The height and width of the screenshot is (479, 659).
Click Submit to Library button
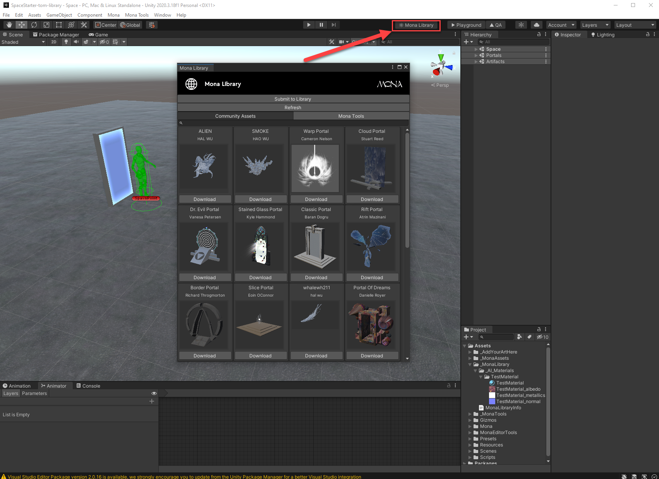[293, 99]
